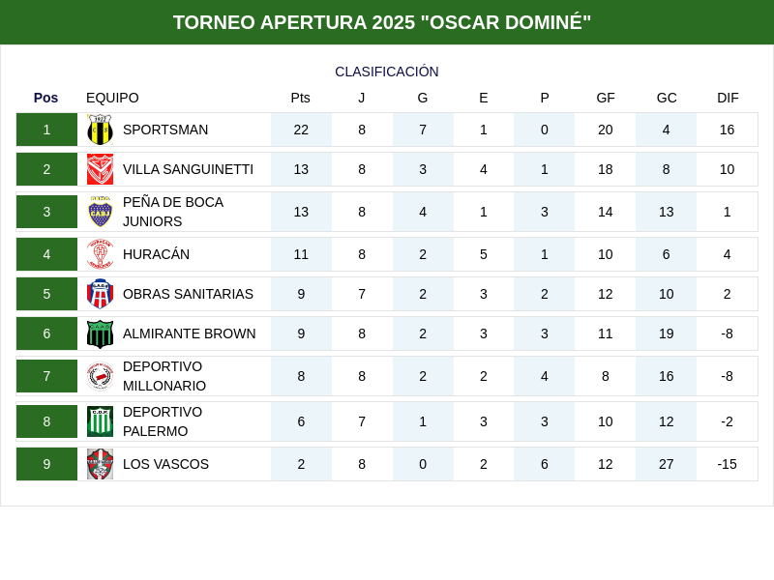Click the Pos column header

point(45,98)
